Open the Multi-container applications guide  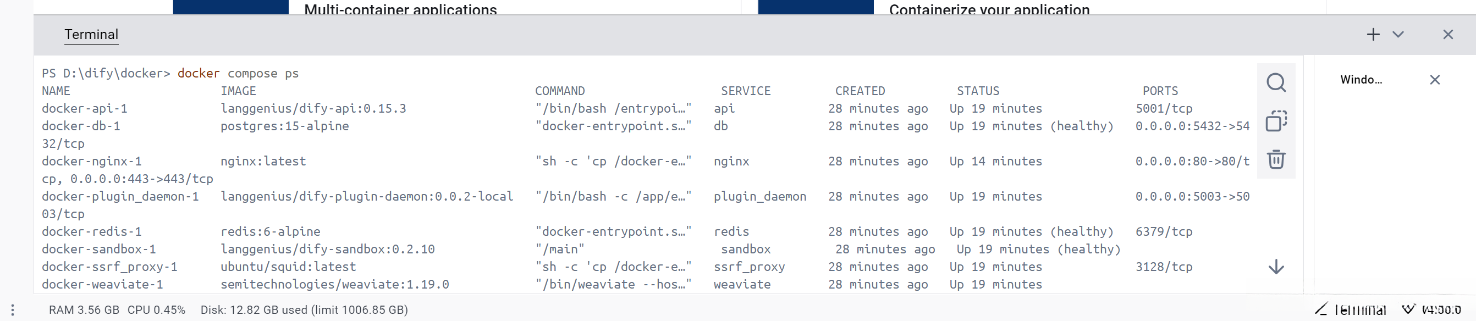point(400,9)
